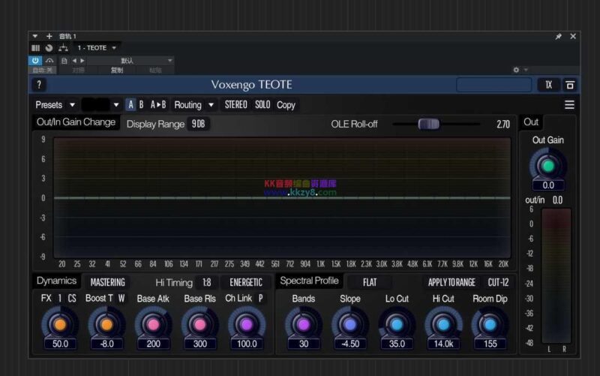600x376 pixels.
Task: Open the Routing dropdown
Action: 193,105
